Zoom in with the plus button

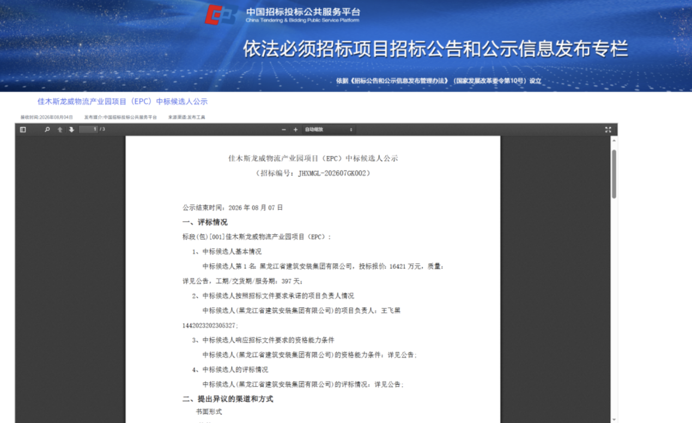pos(295,130)
